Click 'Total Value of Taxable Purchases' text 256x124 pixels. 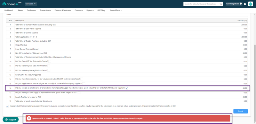coord(33,41)
